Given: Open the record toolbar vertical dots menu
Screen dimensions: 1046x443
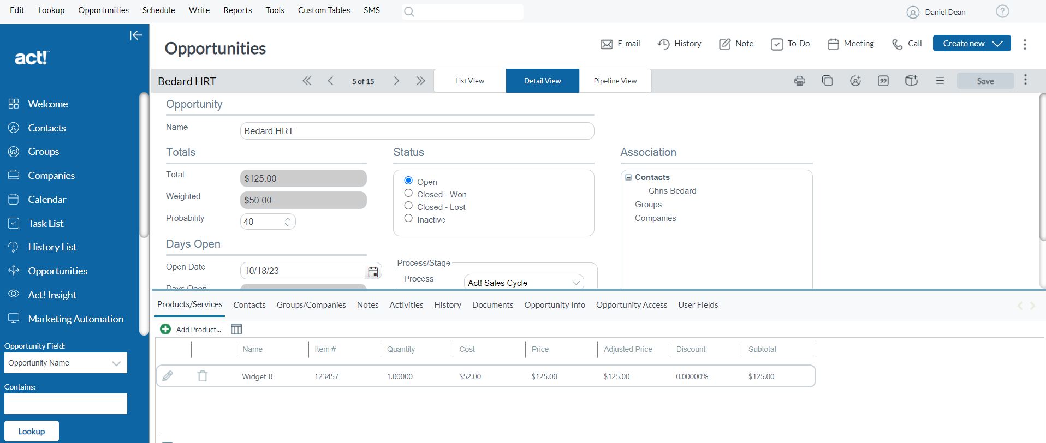Looking at the screenshot, I should (x=1025, y=80).
